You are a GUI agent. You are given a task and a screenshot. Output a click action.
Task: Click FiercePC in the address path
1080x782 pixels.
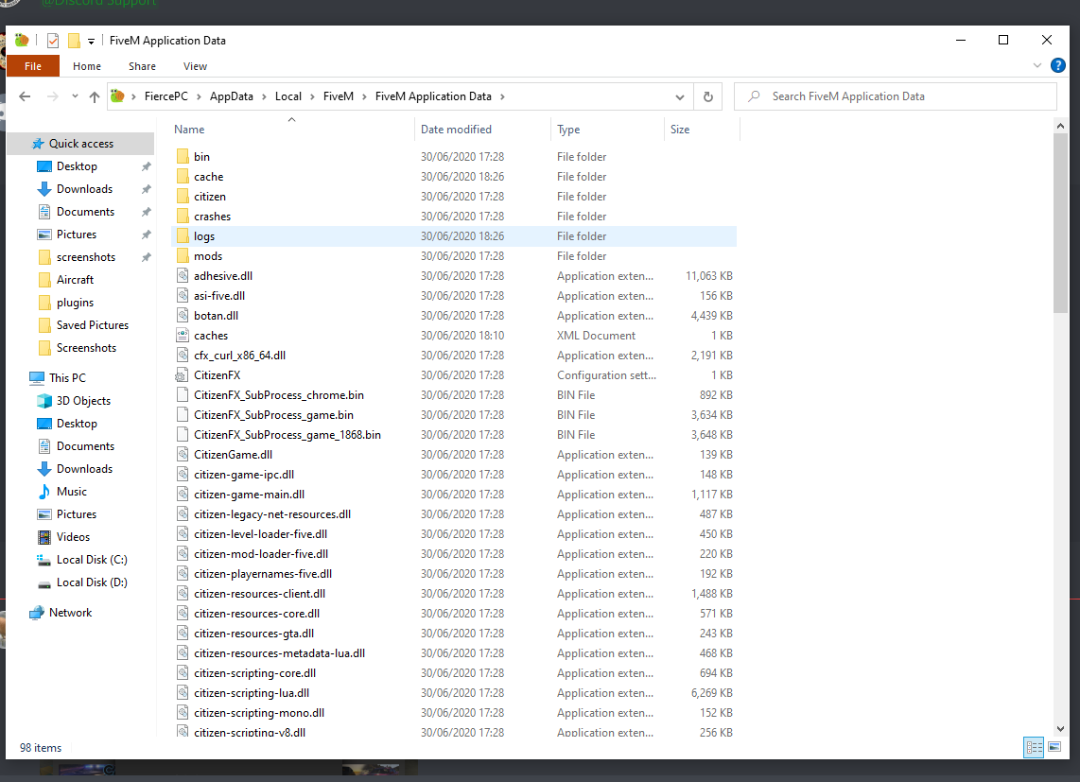tap(166, 96)
